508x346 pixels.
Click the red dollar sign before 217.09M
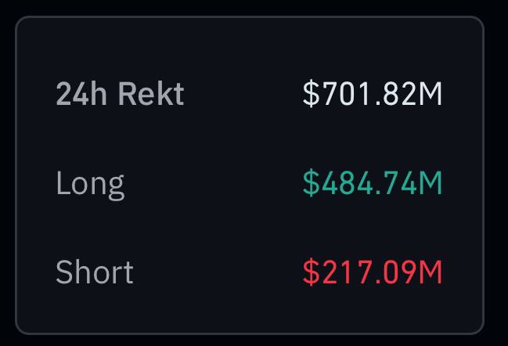pos(311,272)
